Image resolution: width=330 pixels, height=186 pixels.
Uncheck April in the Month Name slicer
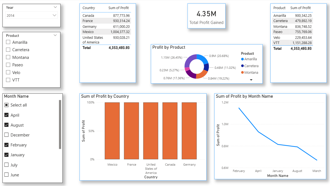click(x=7, y=115)
